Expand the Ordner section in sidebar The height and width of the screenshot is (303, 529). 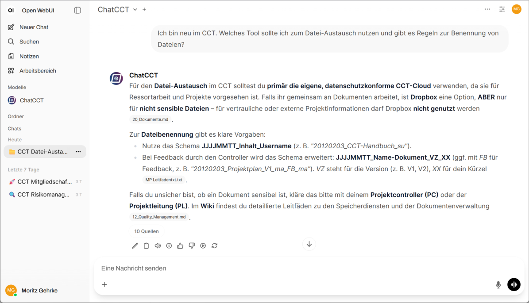[x=16, y=116]
